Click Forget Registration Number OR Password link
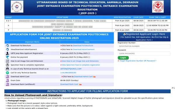 [138, 61]
